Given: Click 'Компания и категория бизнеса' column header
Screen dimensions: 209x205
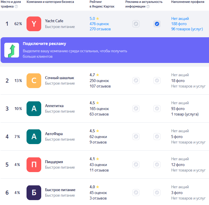Looking at the screenshot, I should [50, 2].
